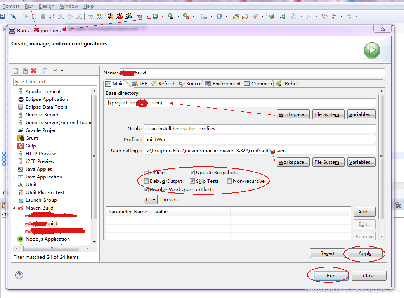Click the Revert button

click(327, 253)
